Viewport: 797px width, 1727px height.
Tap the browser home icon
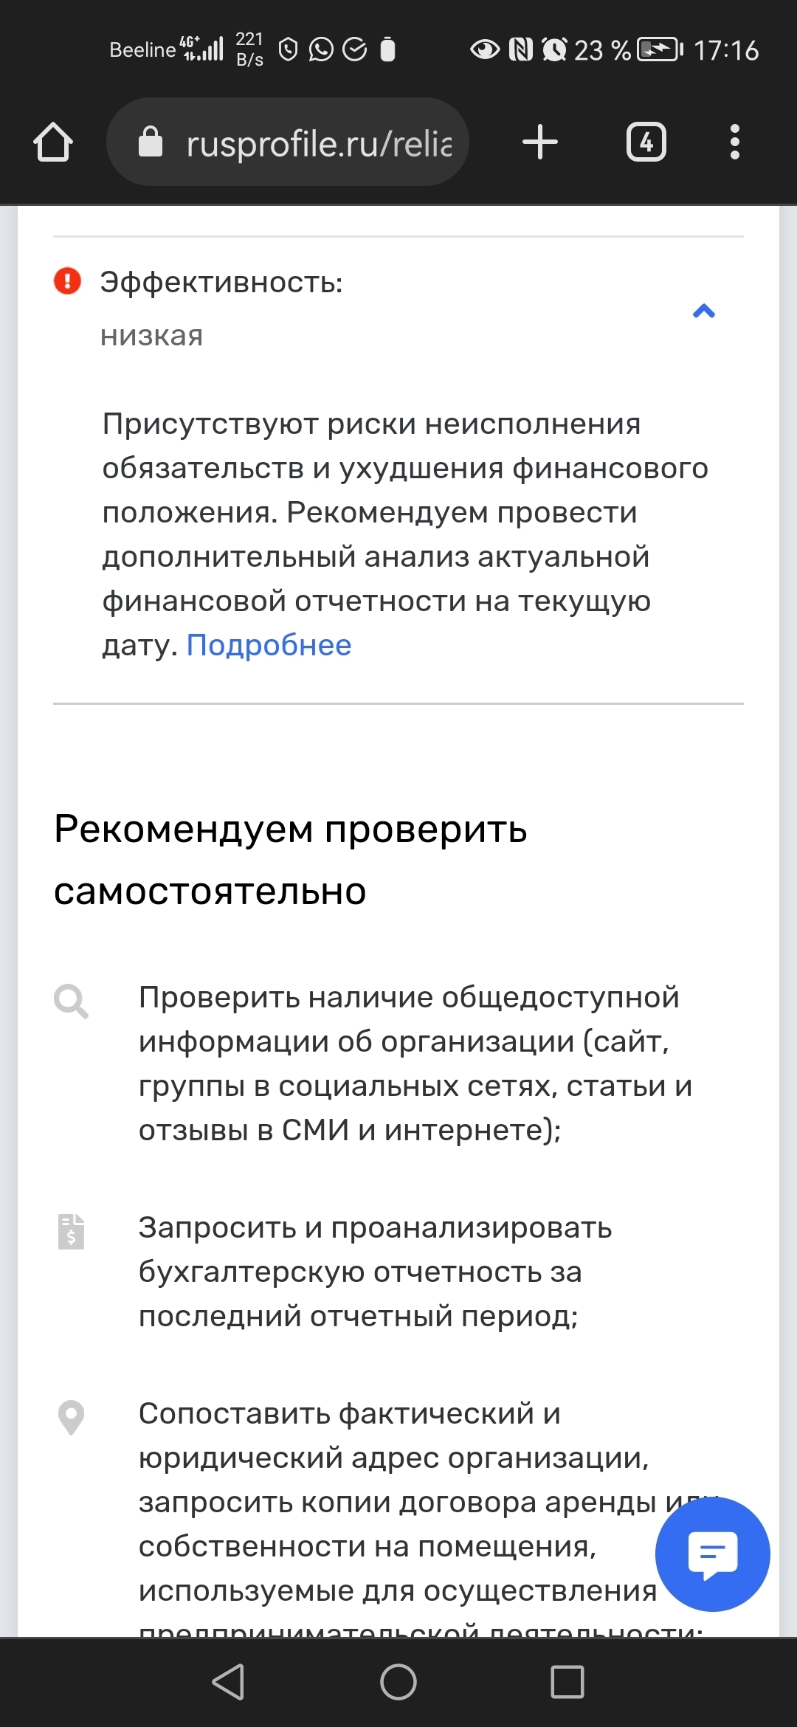53,142
